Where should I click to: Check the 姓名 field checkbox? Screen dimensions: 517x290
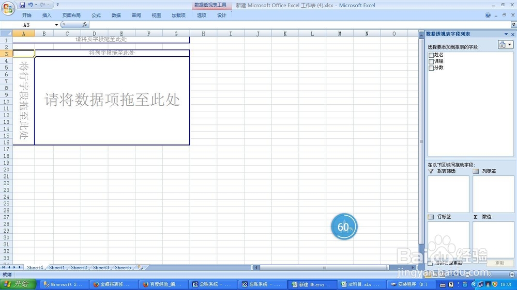click(431, 55)
